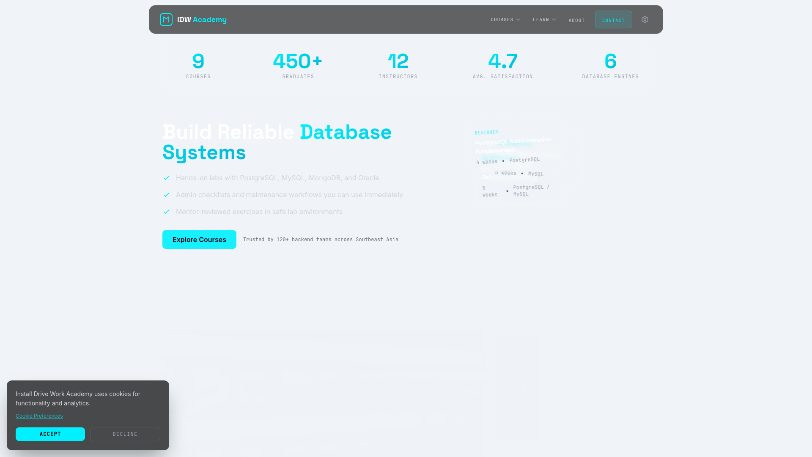Expand the Learn dropdown menu
This screenshot has width=812, height=457.
(x=544, y=19)
